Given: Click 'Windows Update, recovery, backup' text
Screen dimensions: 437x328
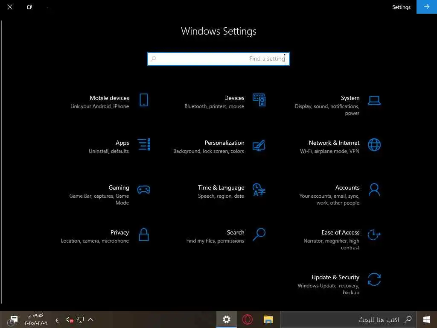Looking at the screenshot, I should coord(328,289).
